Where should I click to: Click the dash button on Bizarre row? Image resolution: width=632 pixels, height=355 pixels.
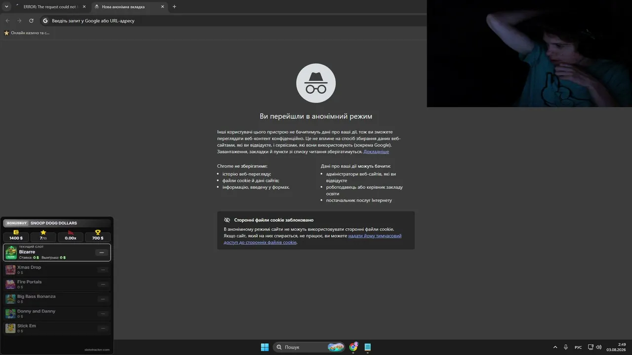pos(102,252)
